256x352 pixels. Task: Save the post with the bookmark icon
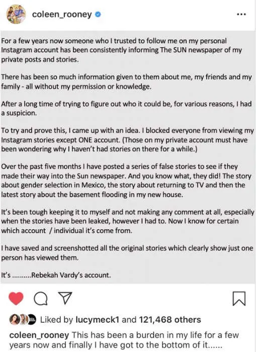click(x=239, y=299)
